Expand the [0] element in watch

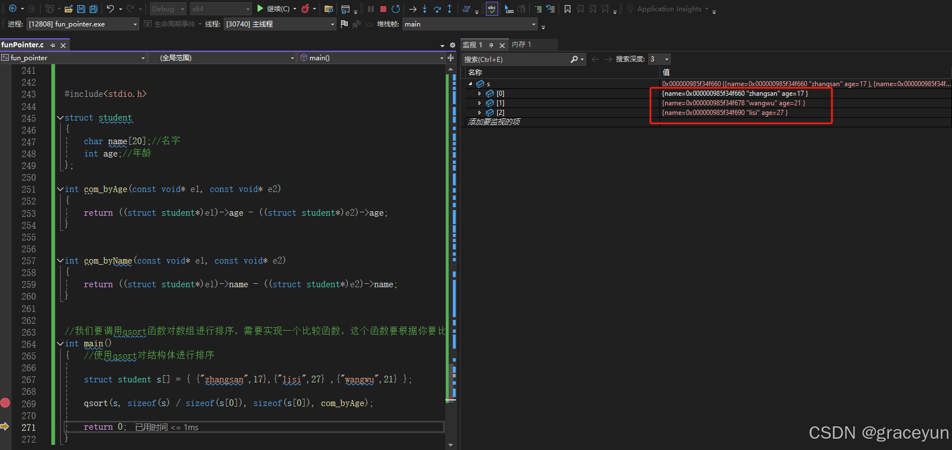pos(480,93)
